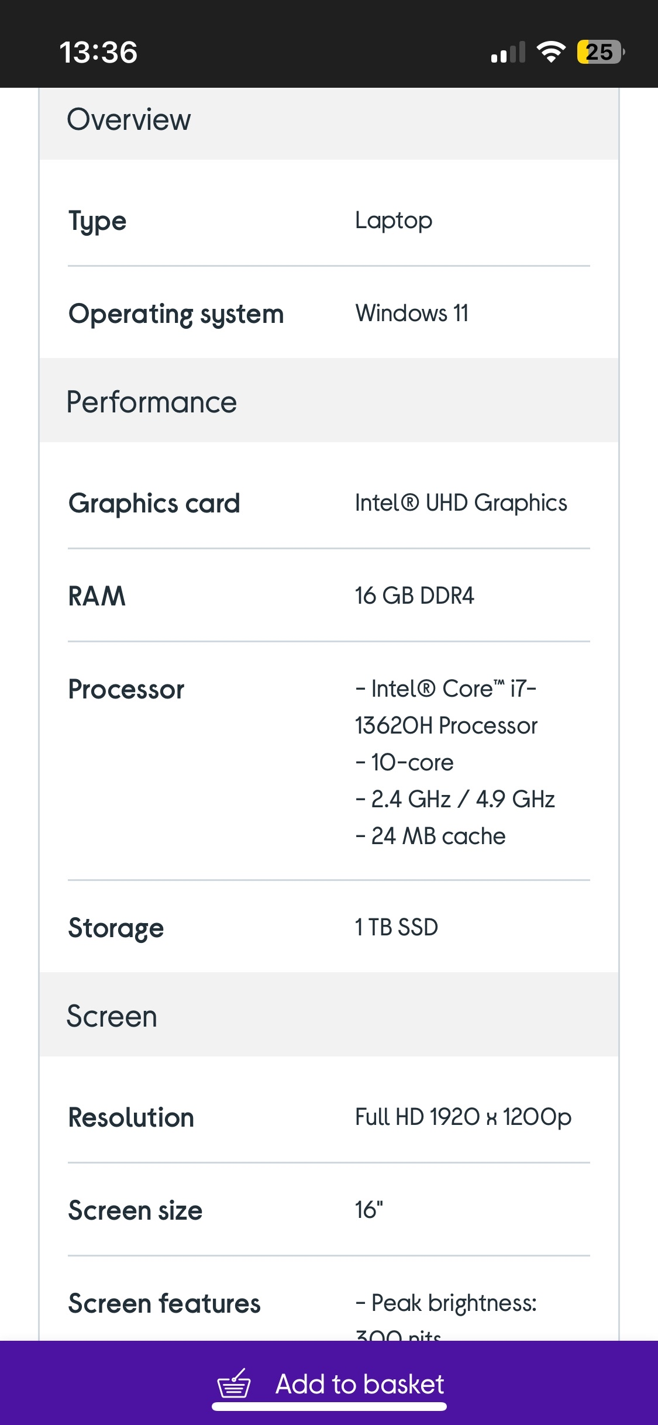Viewport: 658px width, 1425px height.
Task: Tap the 16 GB DDR4 RAM value
Action: point(414,596)
